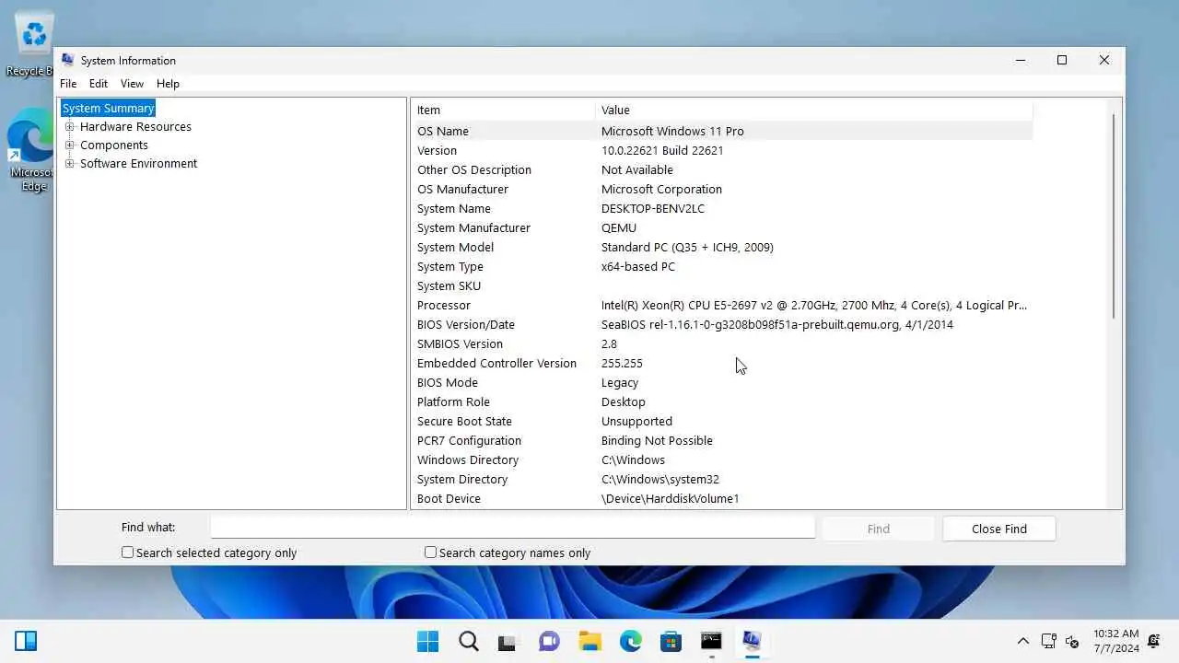This screenshot has width=1179, height=663.
Task: Select the System Manufacturer row
Action: 722,227
